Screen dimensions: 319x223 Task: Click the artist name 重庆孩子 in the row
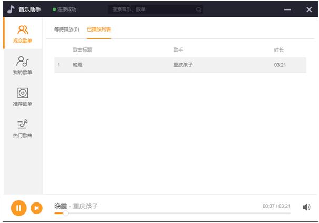183,65
